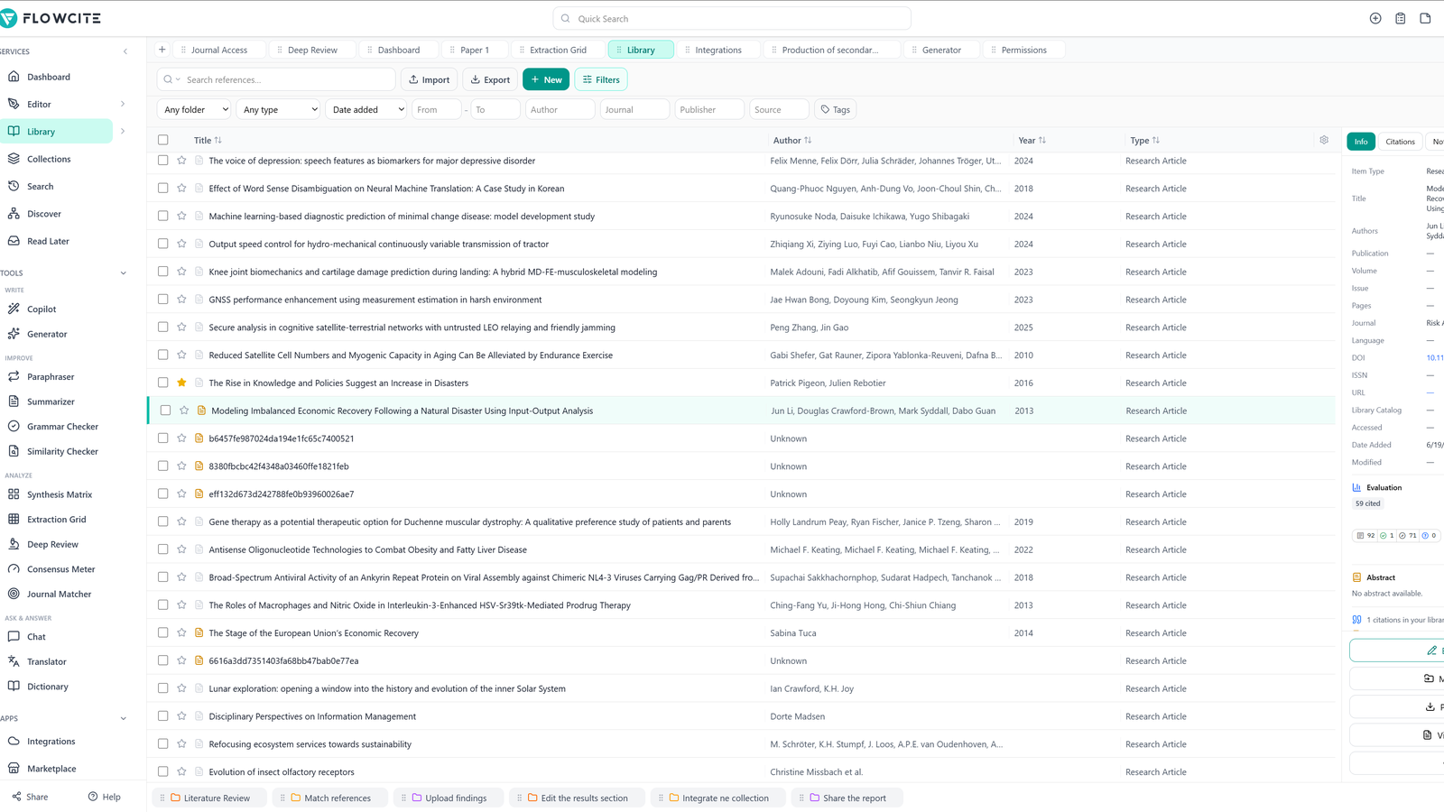Open the Dashboard sidebar icon
The image size is (1444, 812).
tap(14, 77)
